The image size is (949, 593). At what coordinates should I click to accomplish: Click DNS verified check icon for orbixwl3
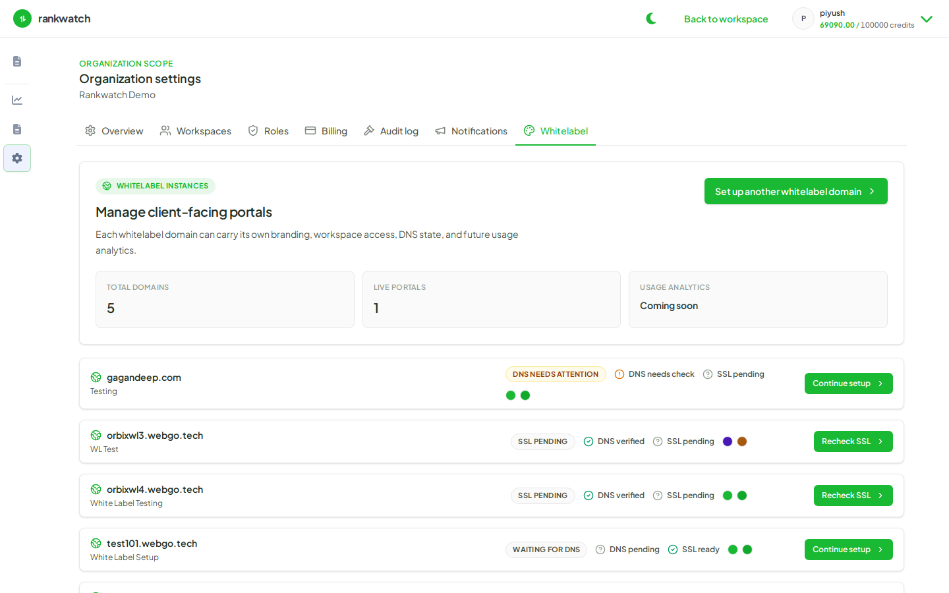589,441
